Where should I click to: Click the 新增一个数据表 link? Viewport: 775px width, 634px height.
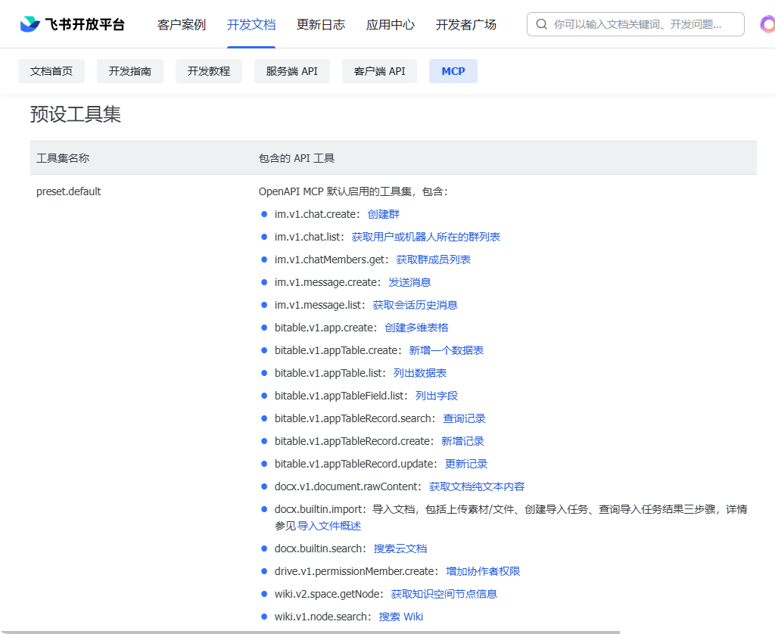click(447, 350)
